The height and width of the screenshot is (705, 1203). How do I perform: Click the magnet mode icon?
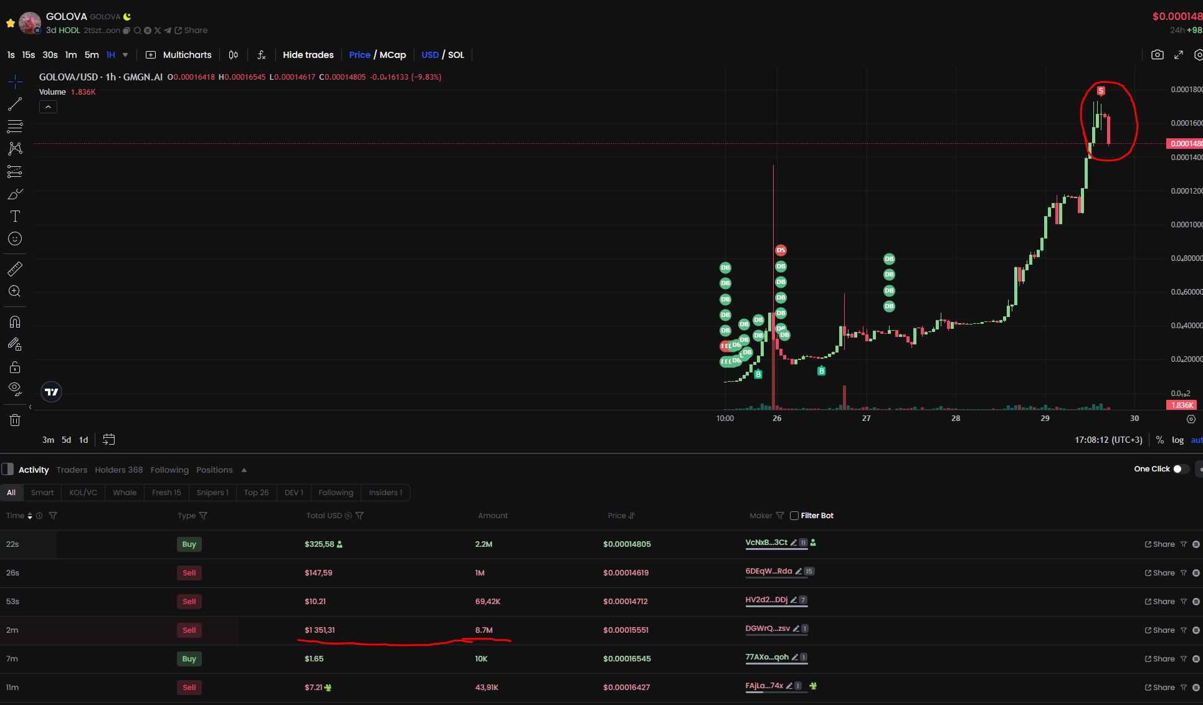pyautogui.click(x=15, y=322)
